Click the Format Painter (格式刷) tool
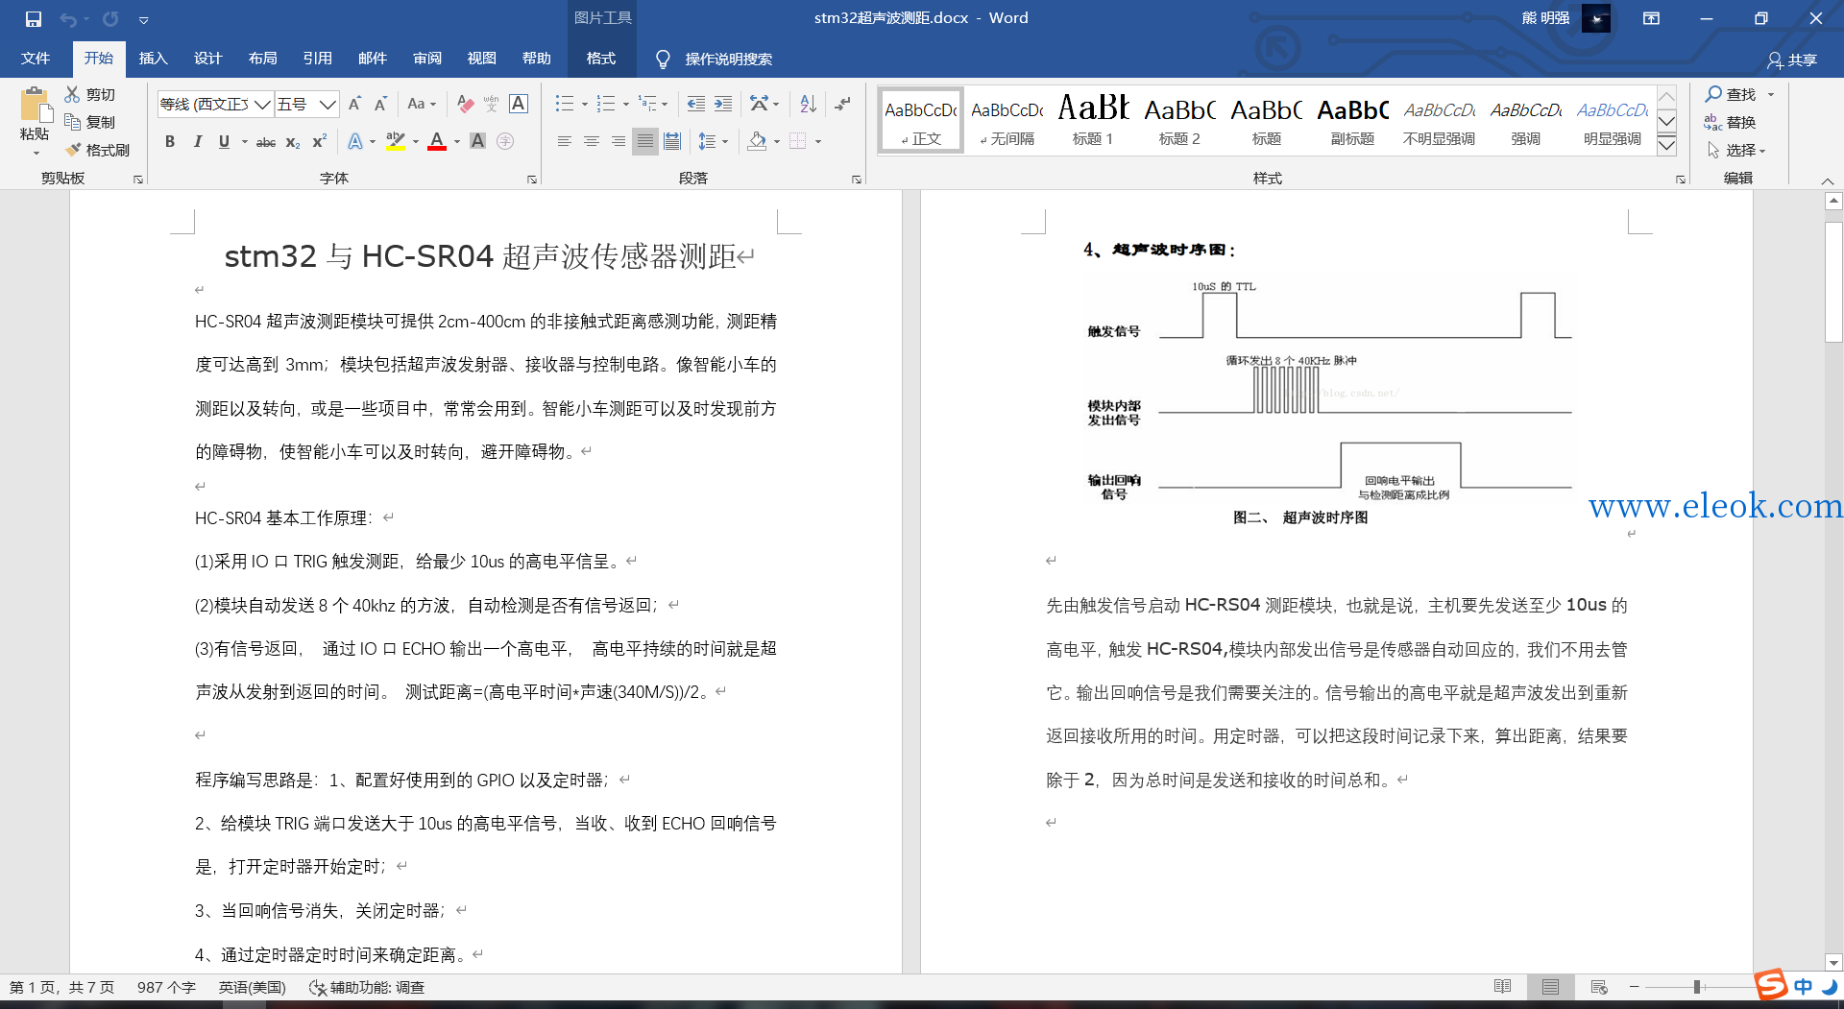The image size is (1844, 1009). coord(97,150)
